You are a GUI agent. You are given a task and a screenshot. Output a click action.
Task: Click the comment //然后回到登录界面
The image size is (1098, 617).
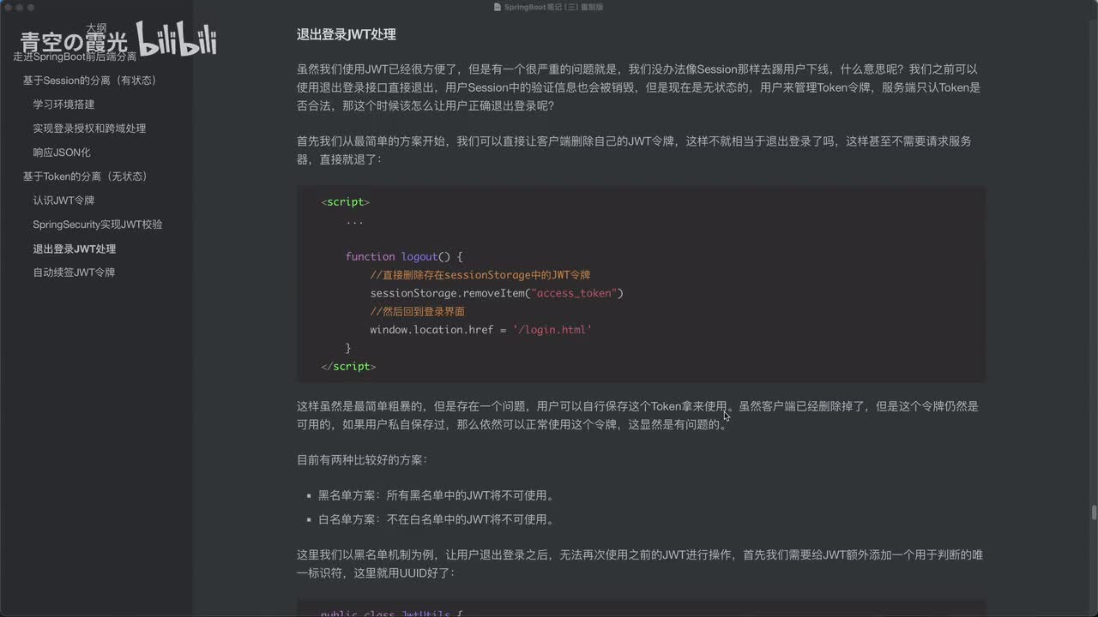[x=417, y=311]
